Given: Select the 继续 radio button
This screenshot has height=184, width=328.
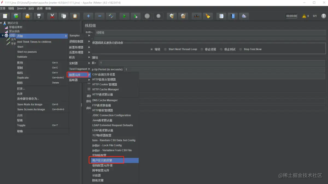Looking at the screenshot, I should click(x=152, y=49).
